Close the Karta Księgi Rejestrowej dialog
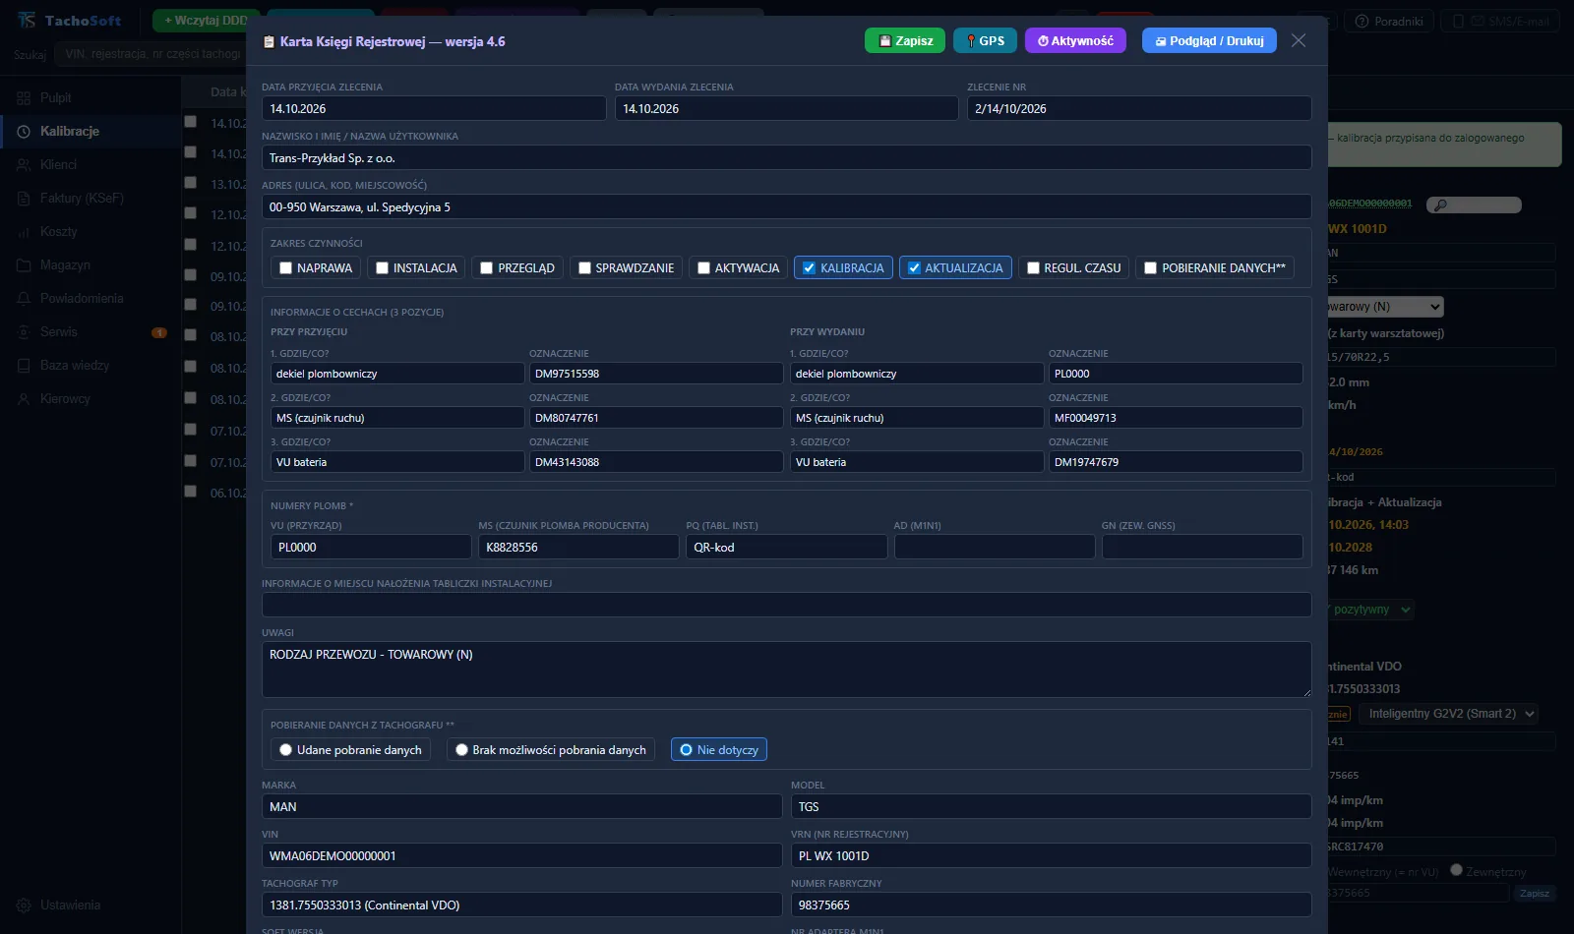Viewport: 1574px width, 934px height. [1299, 40]
